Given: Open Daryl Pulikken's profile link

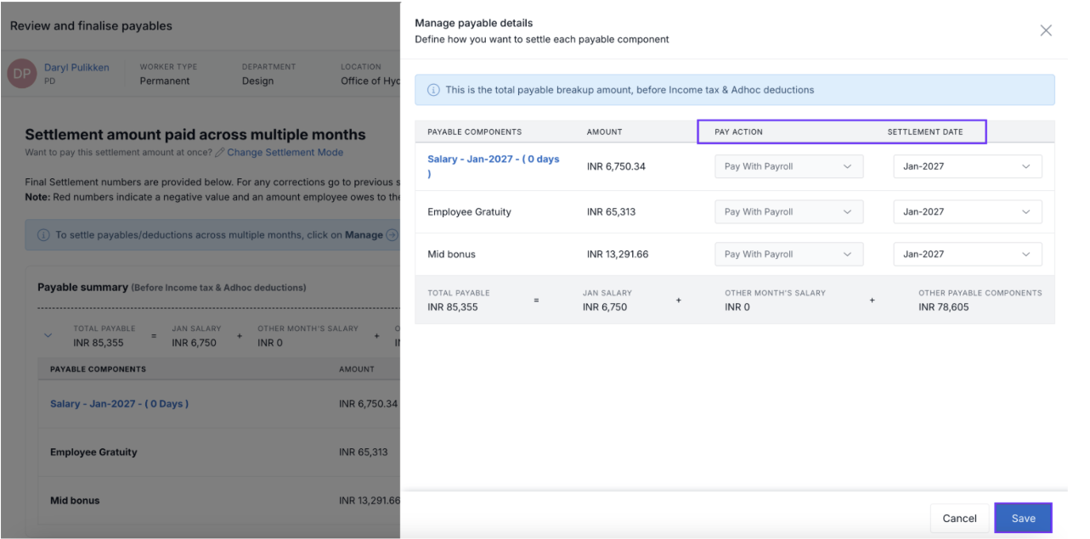Looking at the screenshot, I should (x=76, y=68).
